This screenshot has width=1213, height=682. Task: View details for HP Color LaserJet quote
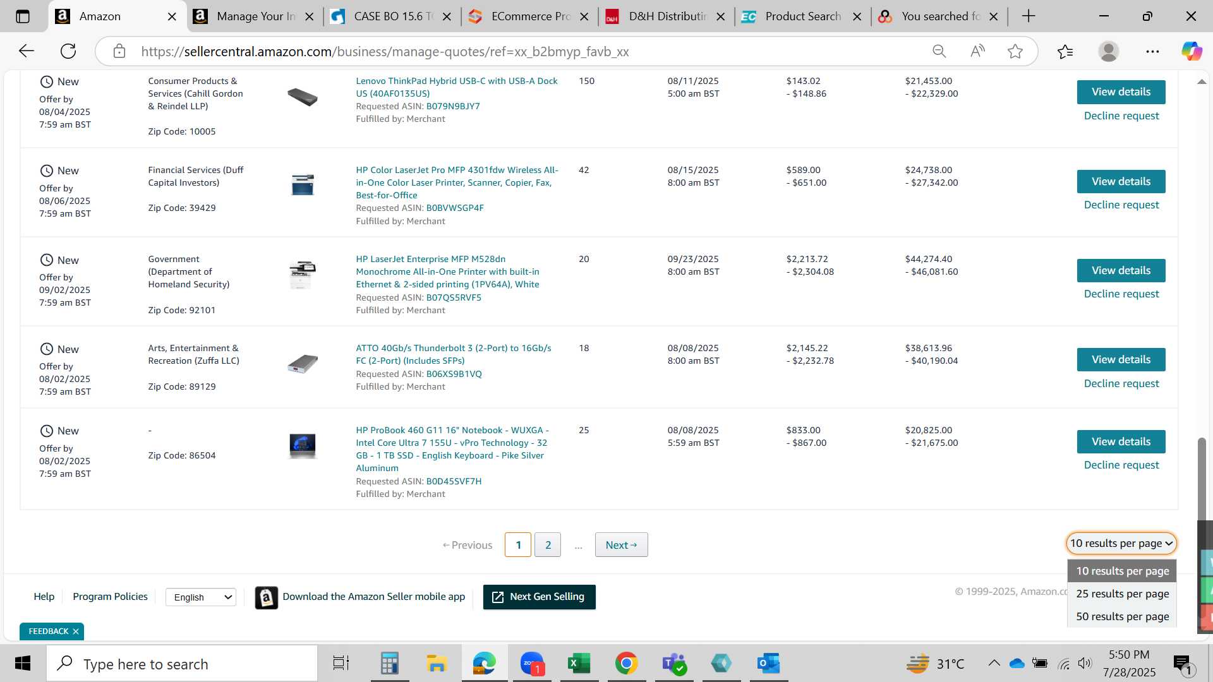pos(1121,181)
